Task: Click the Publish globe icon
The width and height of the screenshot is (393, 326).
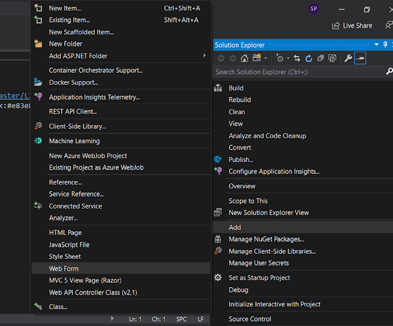Action: tap(218, 160)
